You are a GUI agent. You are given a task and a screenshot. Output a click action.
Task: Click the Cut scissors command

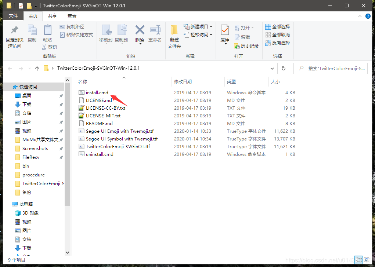(x=50, y=47)
